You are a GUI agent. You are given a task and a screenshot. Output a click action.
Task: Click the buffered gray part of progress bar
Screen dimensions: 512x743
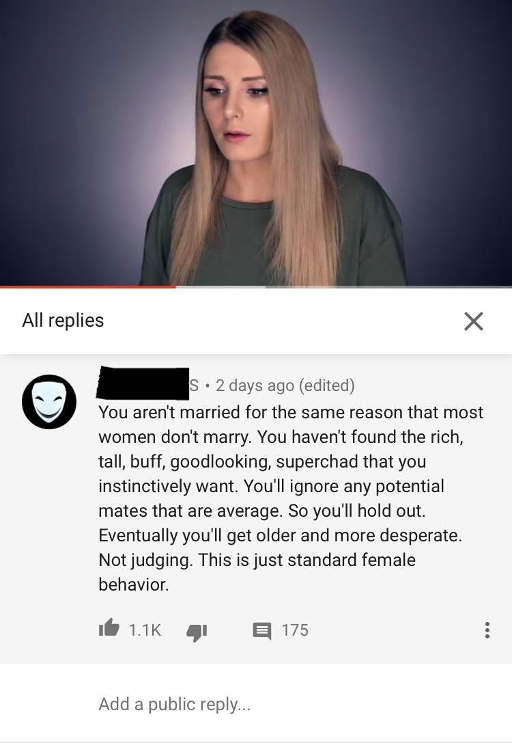[221, 286]
